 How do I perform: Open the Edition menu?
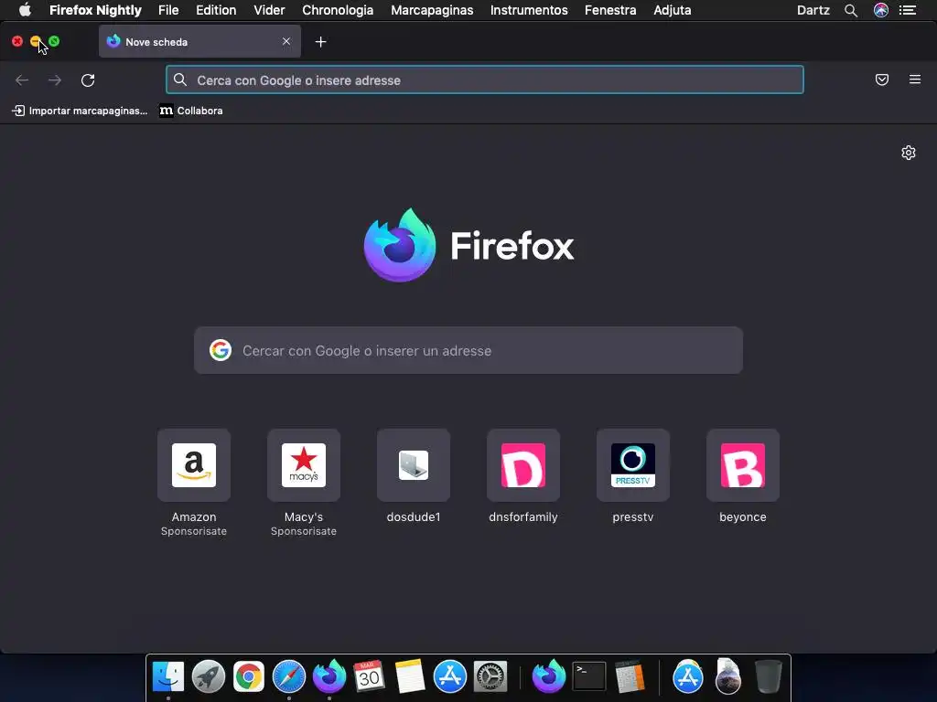(216, 10)
